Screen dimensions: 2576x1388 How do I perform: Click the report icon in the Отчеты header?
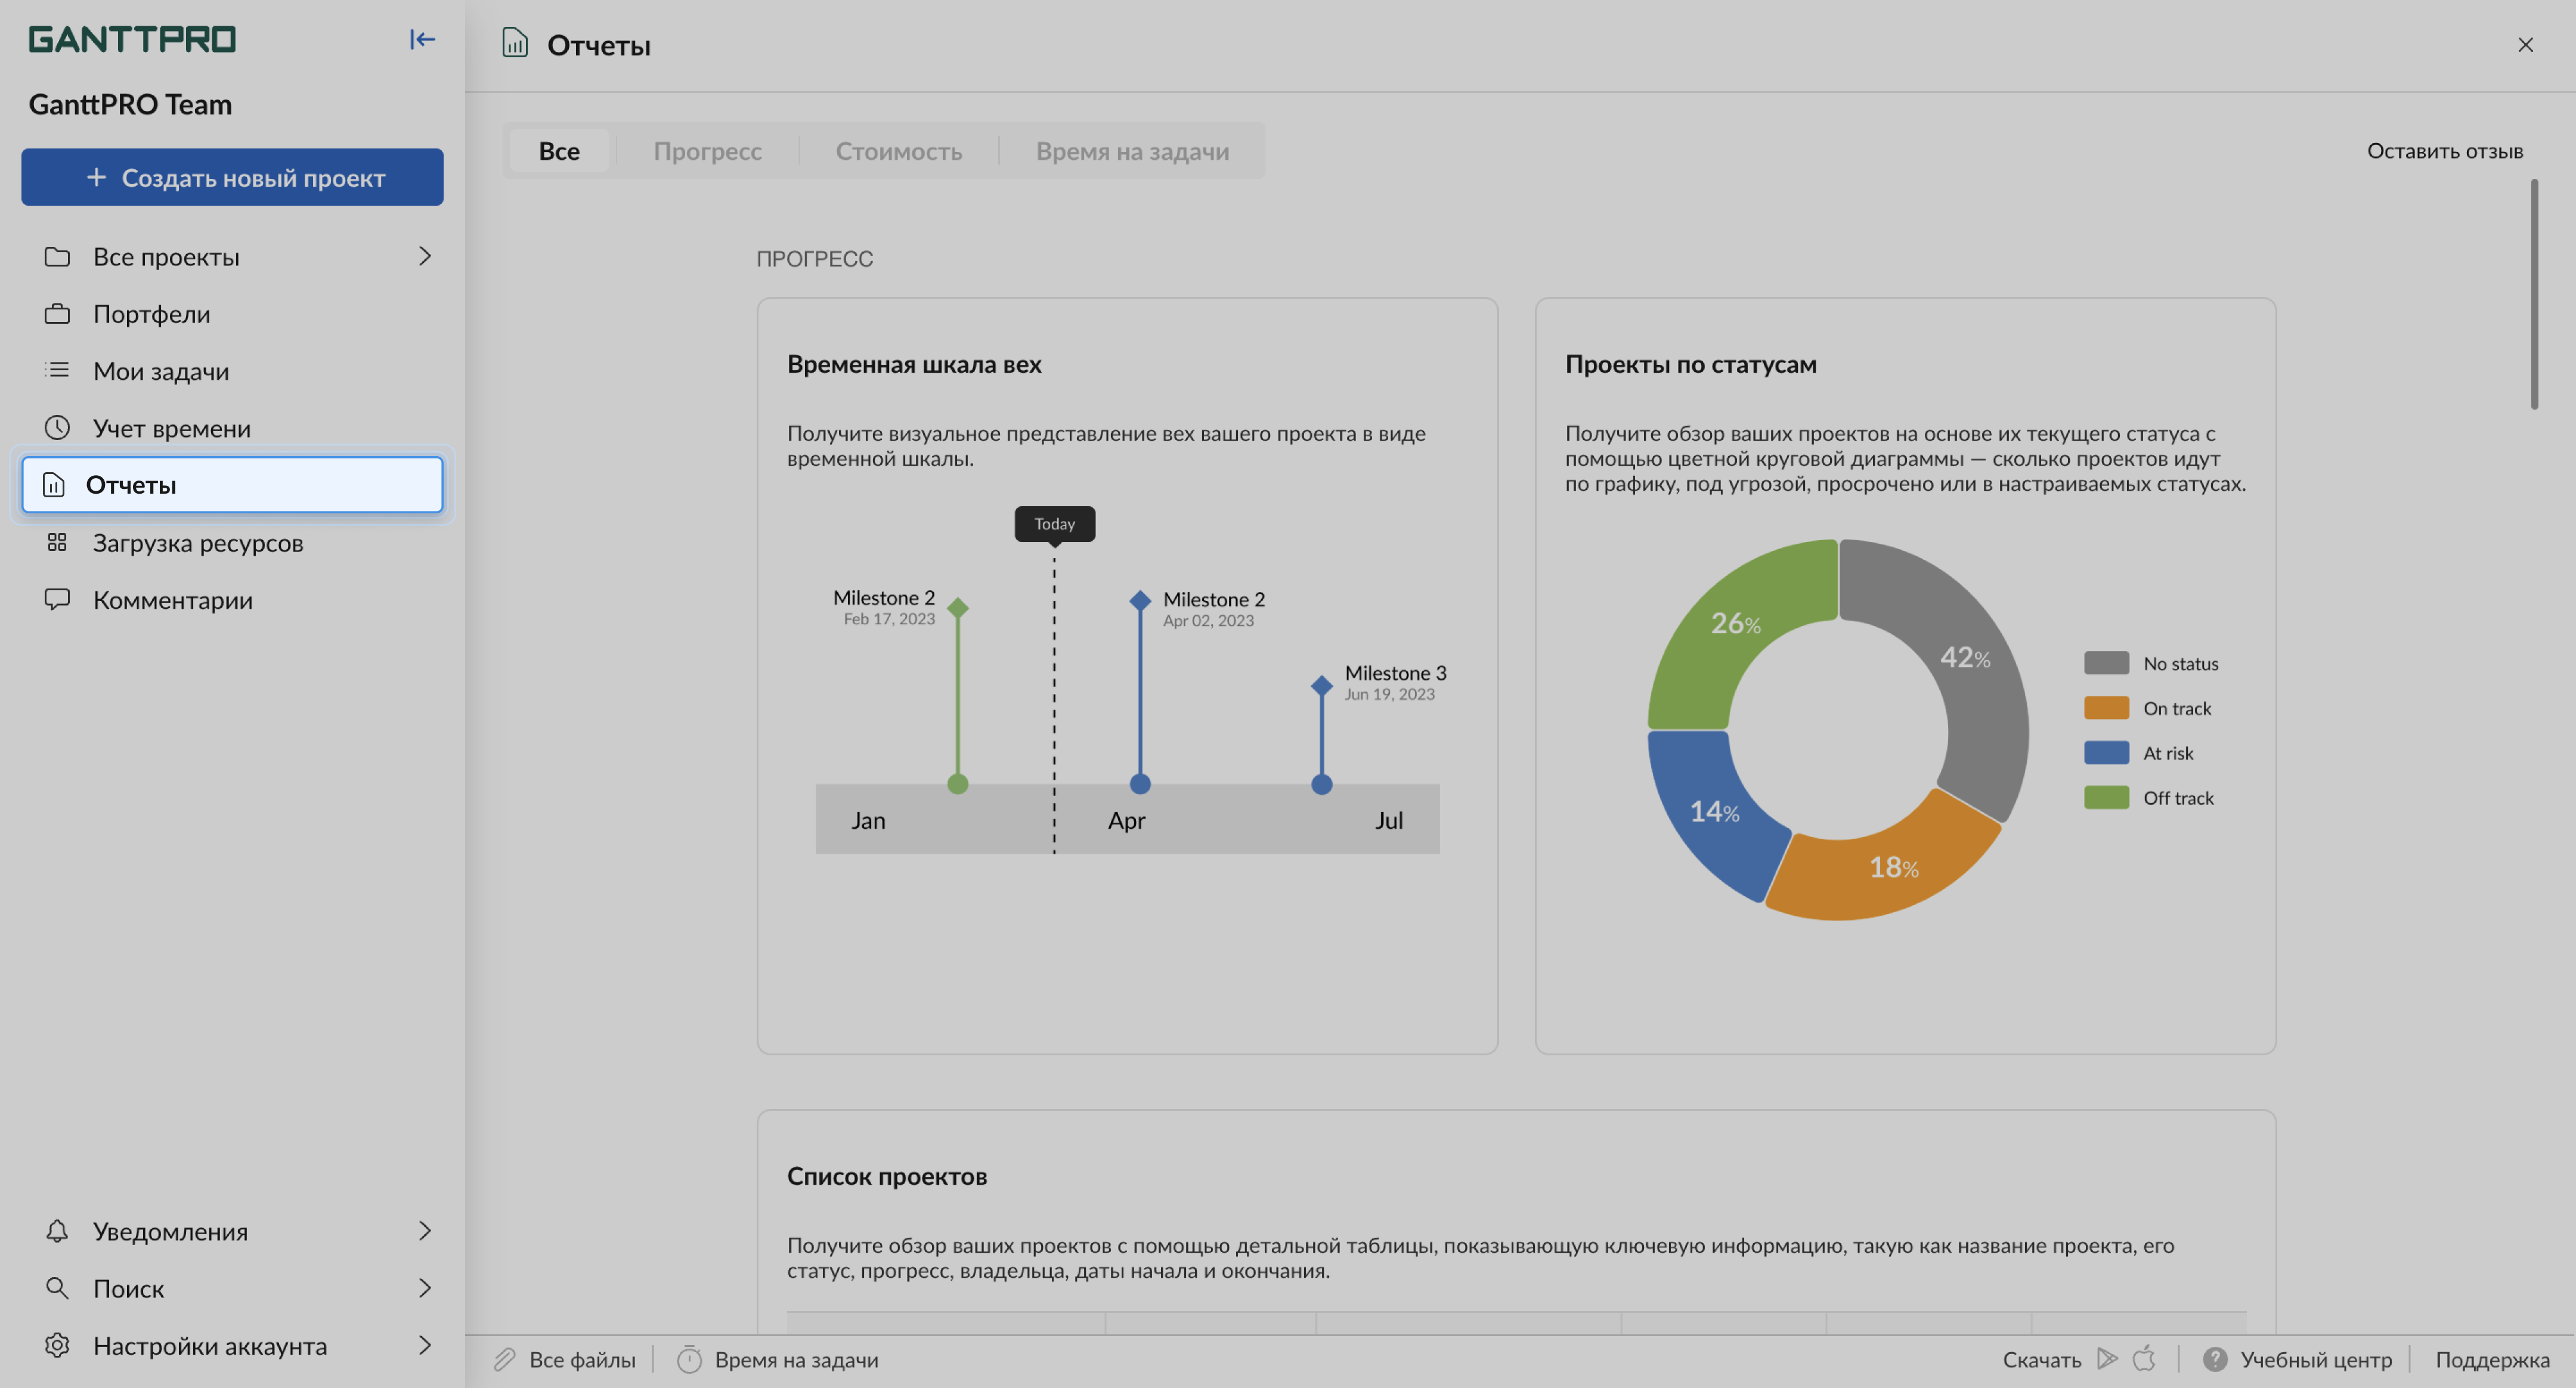[515, 43]
